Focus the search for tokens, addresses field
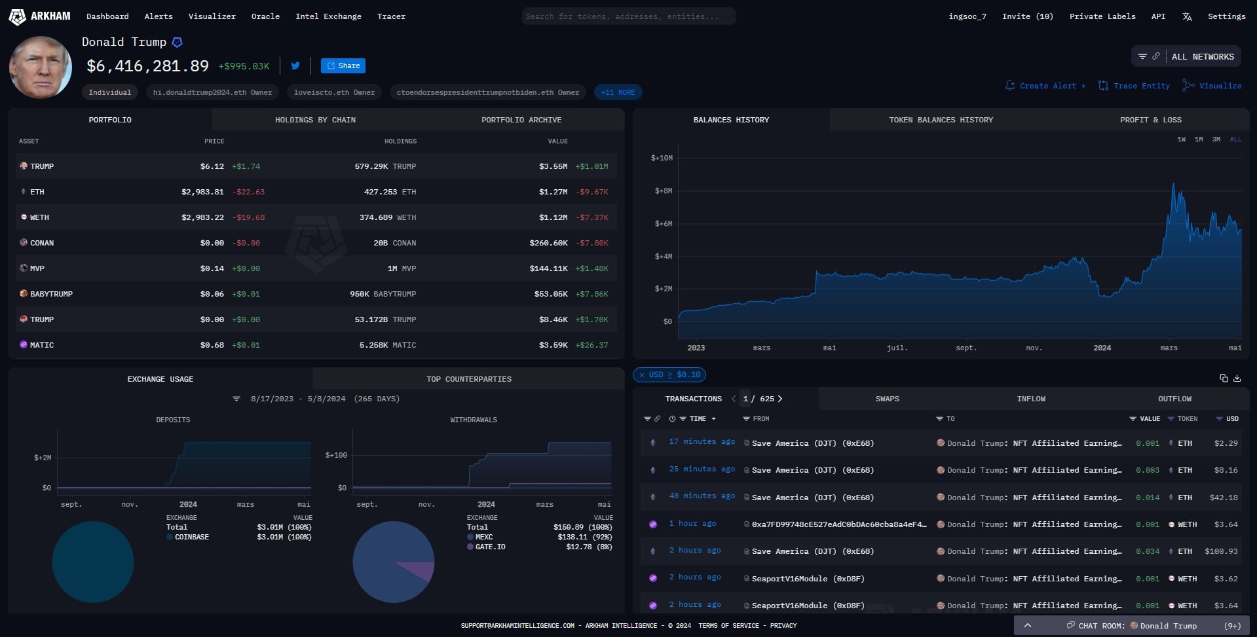Viewport: 1257px width, 637px height. [x=629, y=16]
